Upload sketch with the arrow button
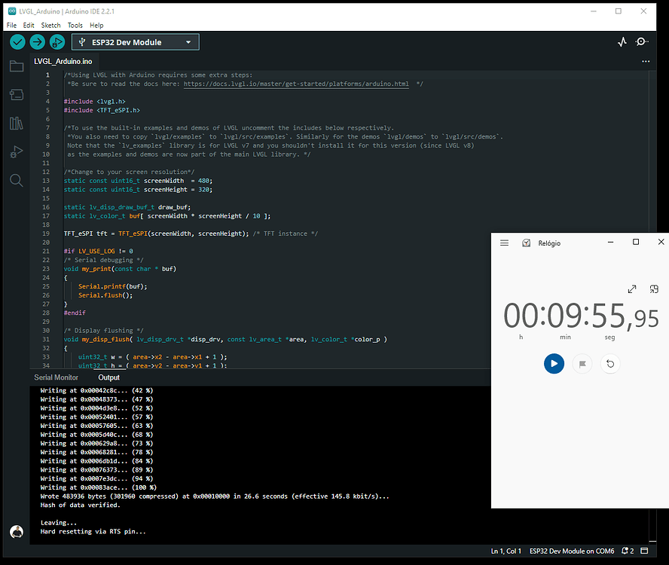 coord(38,42)
